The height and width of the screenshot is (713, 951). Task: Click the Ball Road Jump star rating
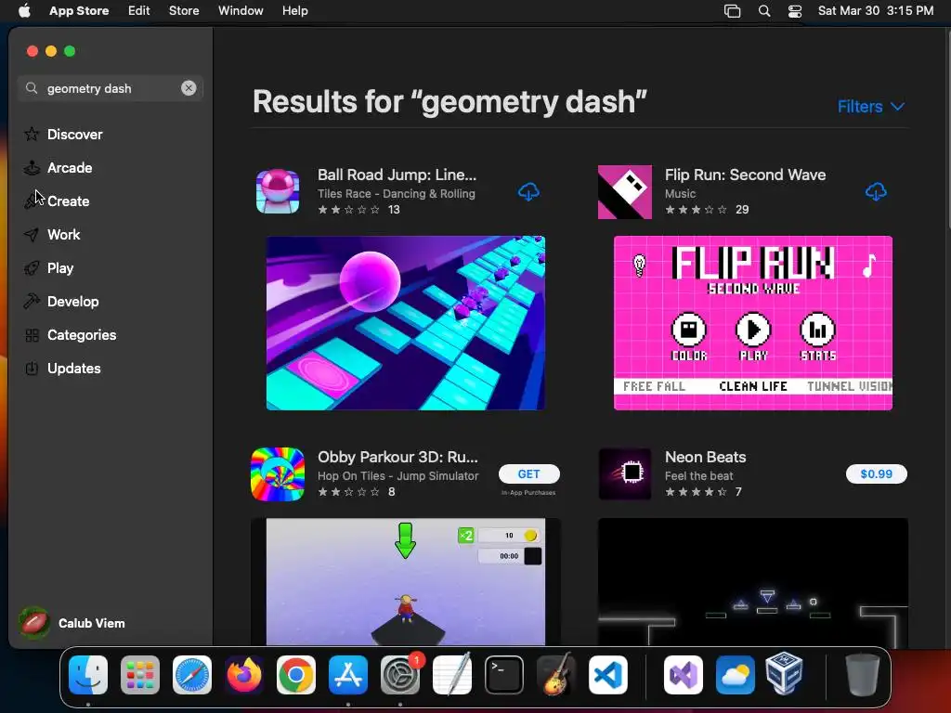(349, 210)
